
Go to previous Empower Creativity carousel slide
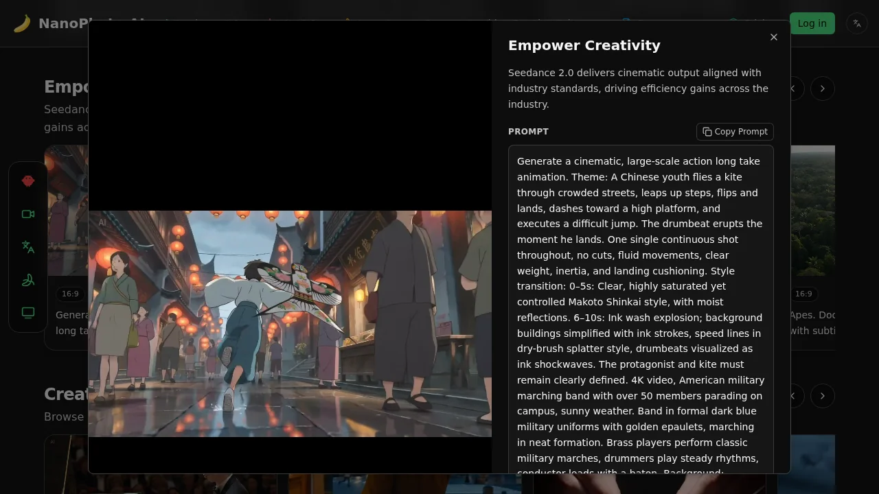(795, 89)
